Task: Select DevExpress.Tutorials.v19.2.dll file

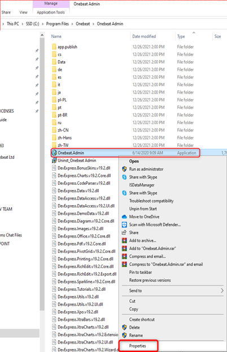Action: (x=82, y=289)
